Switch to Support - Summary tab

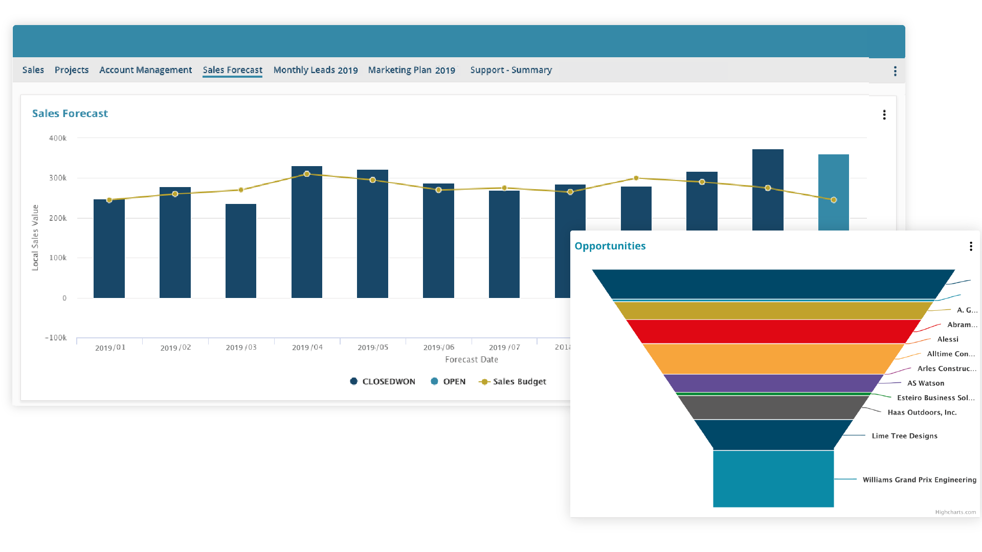coord(510,70)
